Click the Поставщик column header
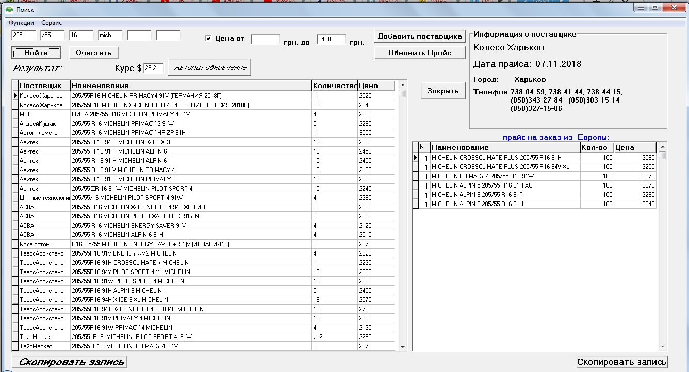The width and height of the screenshot is (689, 372). tap(44, 86)
